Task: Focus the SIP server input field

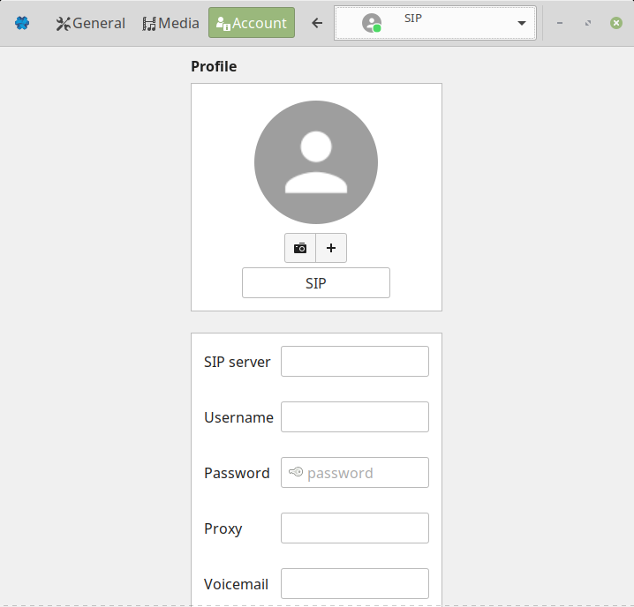Action: [x=355, y=362]
